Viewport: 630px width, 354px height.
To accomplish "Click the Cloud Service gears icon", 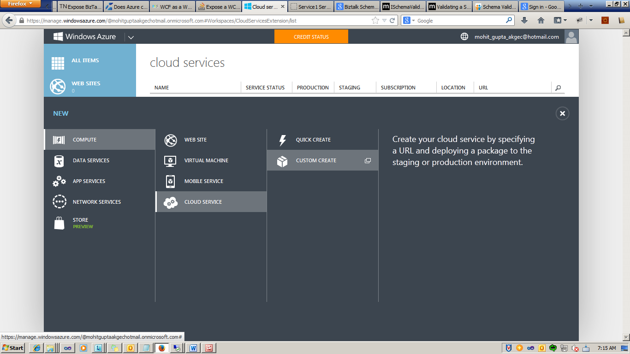I will (171, 202).
